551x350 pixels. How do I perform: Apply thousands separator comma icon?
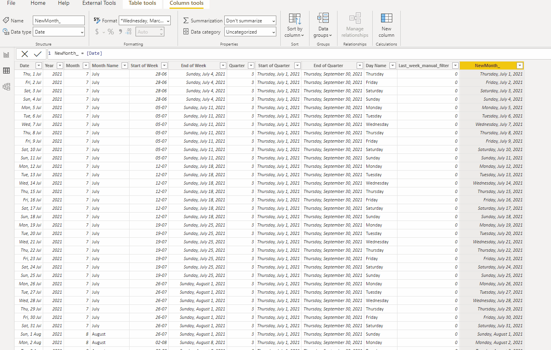120,32
